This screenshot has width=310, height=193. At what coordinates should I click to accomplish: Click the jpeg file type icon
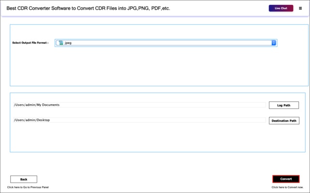point(61,43)
